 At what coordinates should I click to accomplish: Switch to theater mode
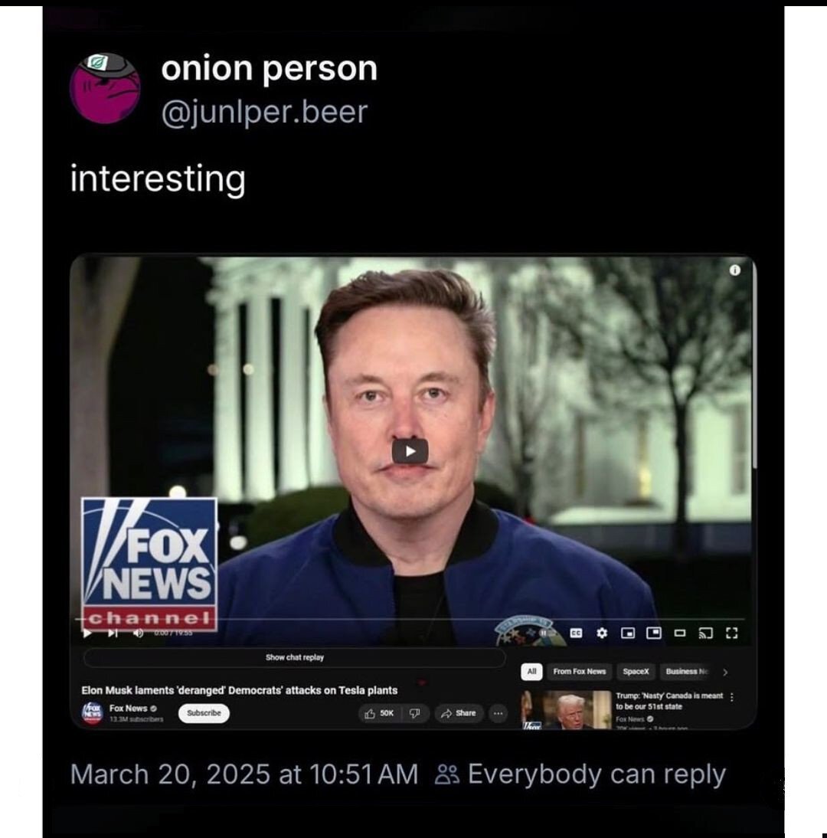click(679, 633)
